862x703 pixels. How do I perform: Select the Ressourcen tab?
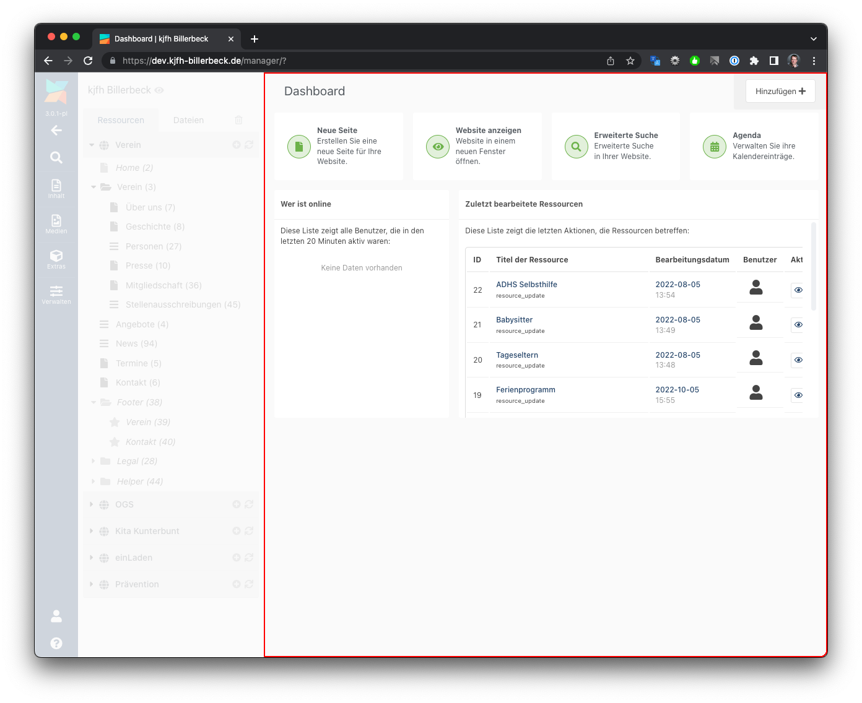(121, 120)
